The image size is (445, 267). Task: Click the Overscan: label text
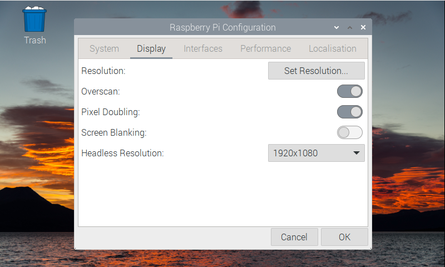click(101, 91)
